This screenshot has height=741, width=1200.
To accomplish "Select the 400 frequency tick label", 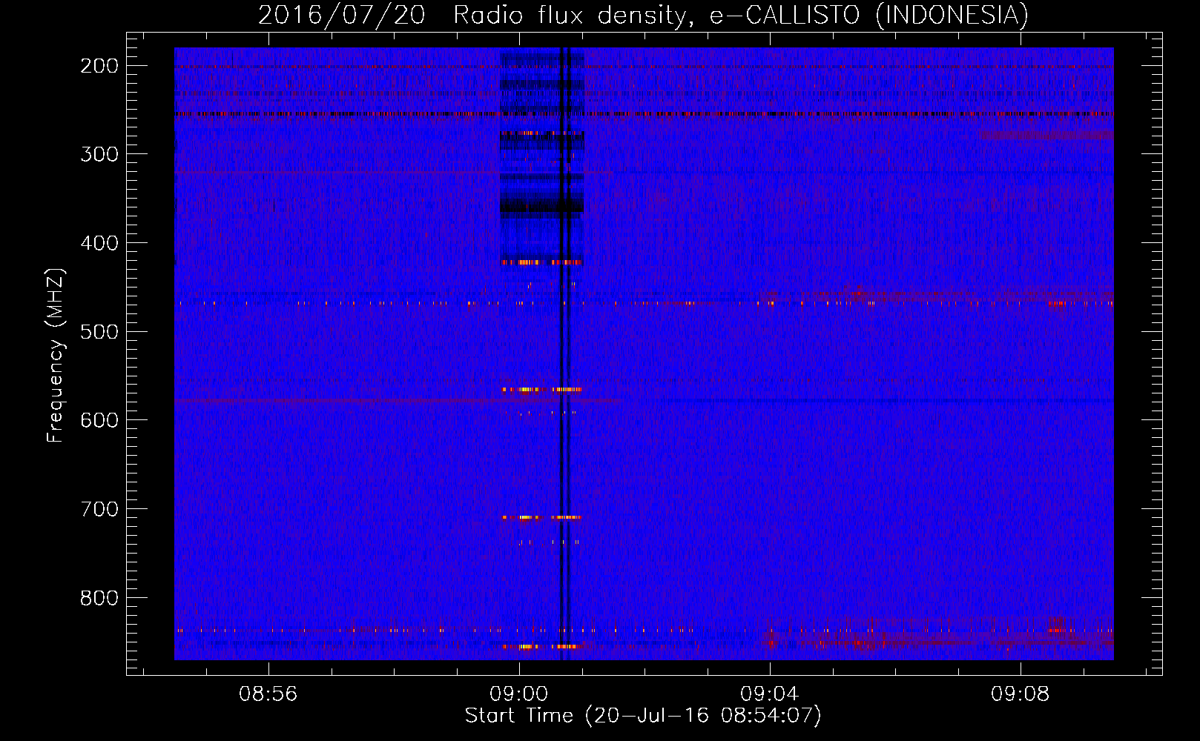I will click(x=99, y=243).
